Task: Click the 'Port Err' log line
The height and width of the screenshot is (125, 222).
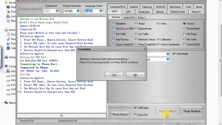Action: tap(25, 75)
